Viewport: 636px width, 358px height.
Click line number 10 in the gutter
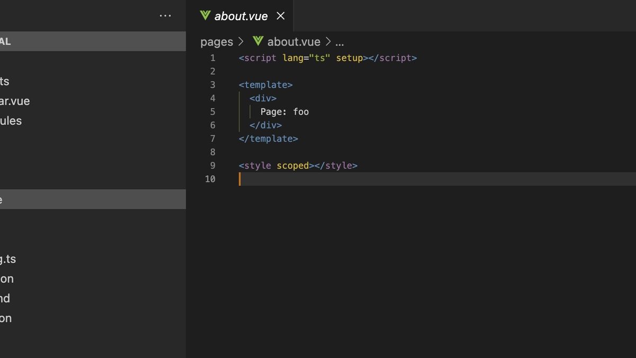pos(210,179)
